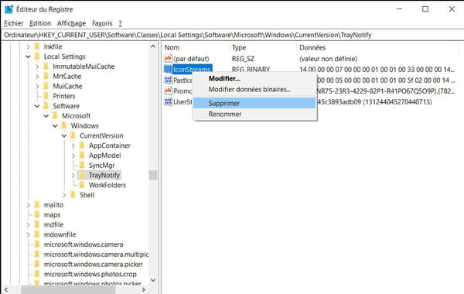Viewport: 464px width, 294px height.
Task: Collapse the Microsoft tree node
Action: tap(46, 116)
